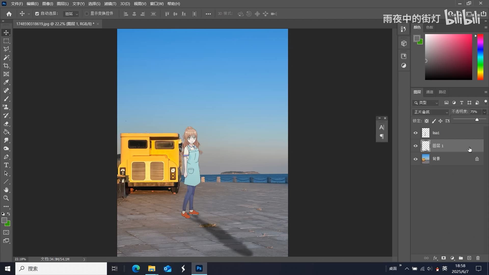Toggle the Auto-Select checkbox
Viewport: 489px width, 275px height.
click(37, 14)
